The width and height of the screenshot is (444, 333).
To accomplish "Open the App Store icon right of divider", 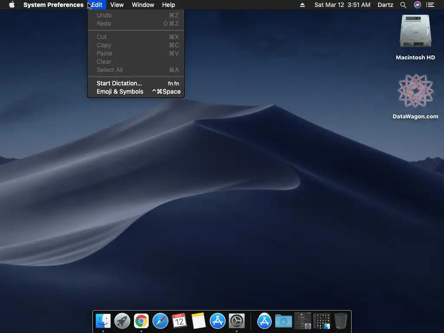I will pos(264,321).
